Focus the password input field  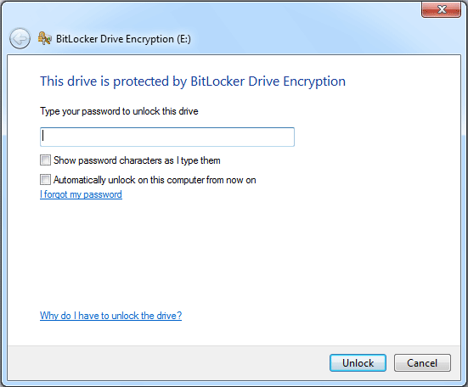tap(167, 137)
